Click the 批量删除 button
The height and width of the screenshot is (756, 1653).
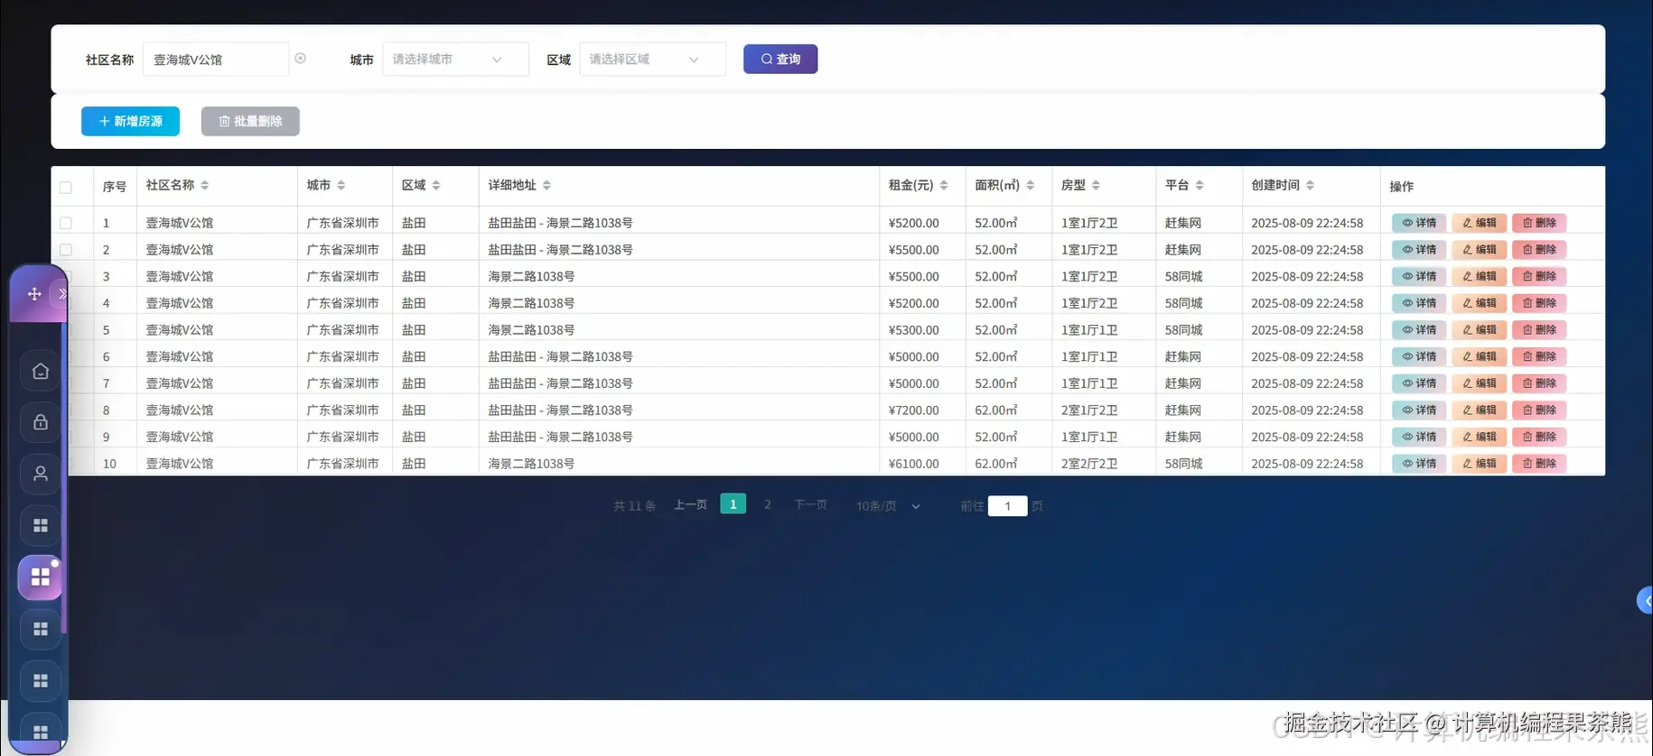click(250, 121)
